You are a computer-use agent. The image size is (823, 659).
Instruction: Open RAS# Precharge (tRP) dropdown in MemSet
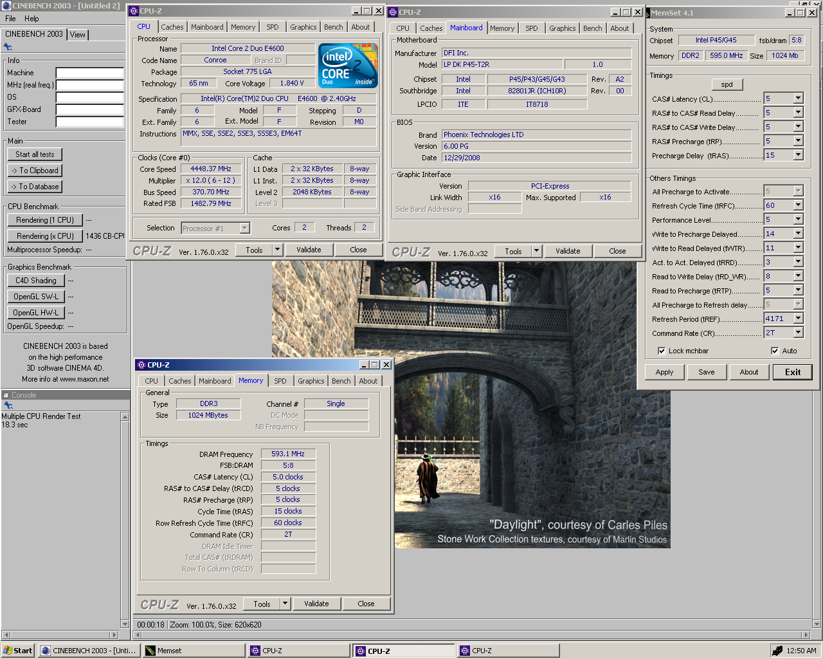pos(798,141)
